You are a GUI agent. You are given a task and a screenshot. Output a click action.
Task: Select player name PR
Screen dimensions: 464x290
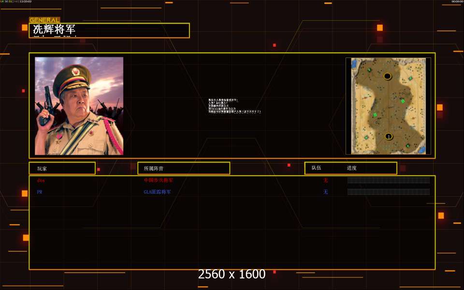(x=40, y=192)
